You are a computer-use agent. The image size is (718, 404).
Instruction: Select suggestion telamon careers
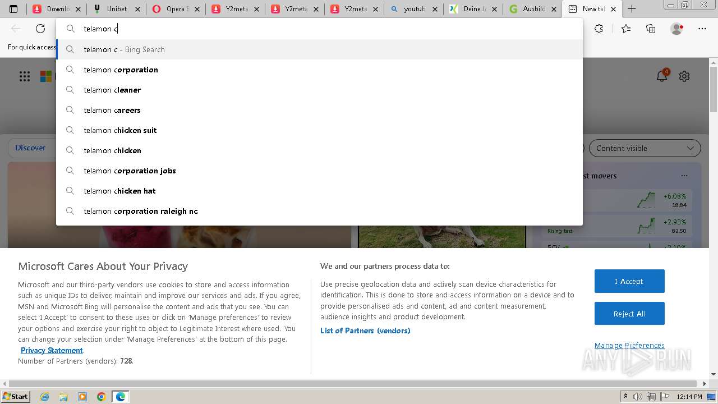[x=319, y=110]
